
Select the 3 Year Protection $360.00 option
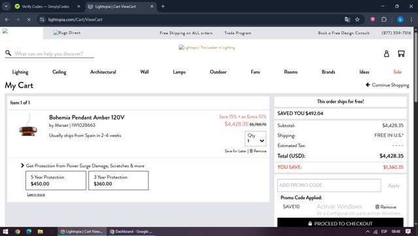[x=118, y=180]
